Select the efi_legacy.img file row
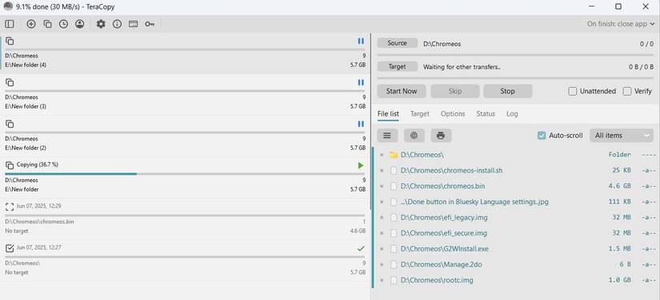 [517, 217]
